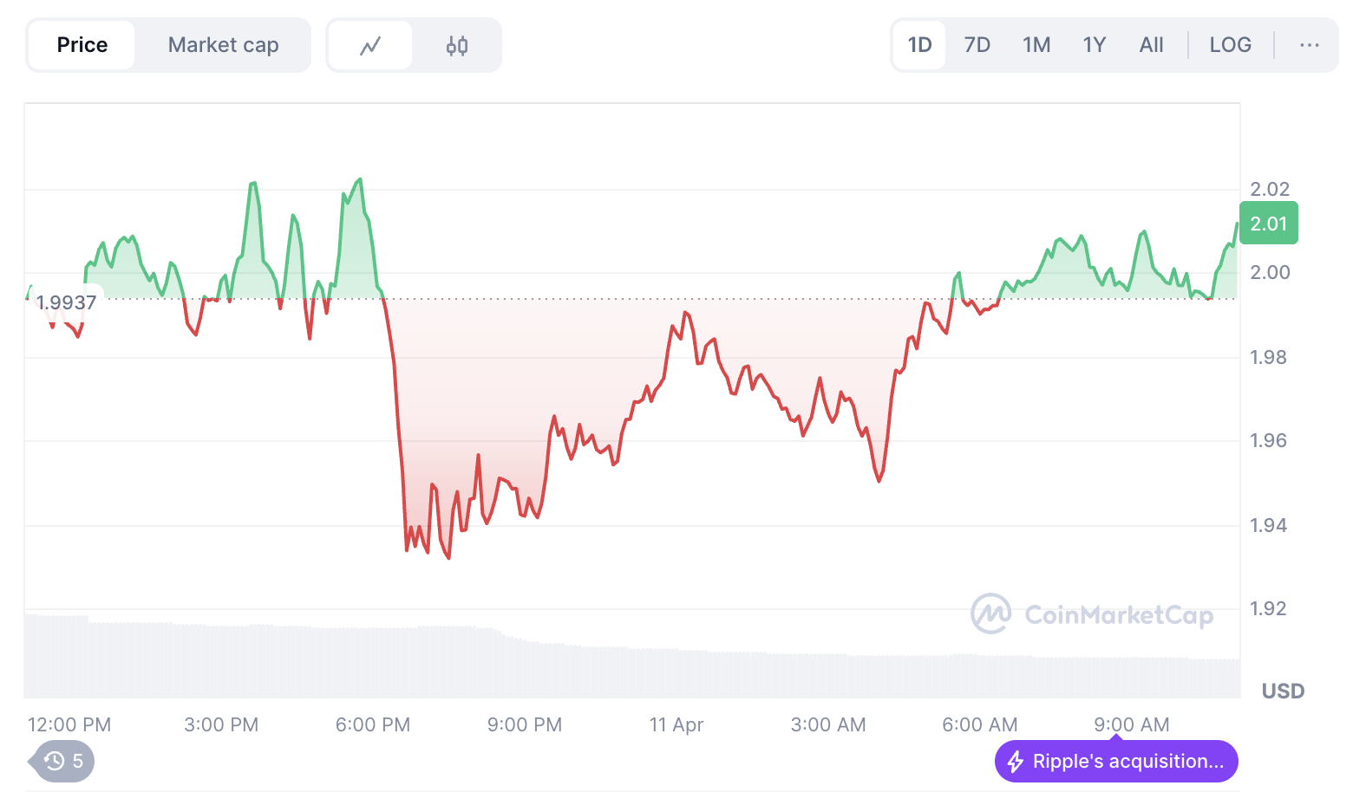Click the history badge showing 5
This screenshot has width=1353, height=792.
[63, 761]
